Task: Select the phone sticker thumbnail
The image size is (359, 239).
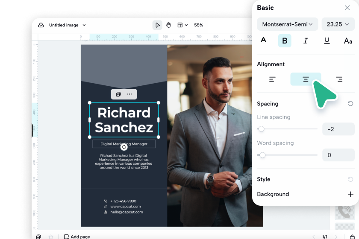Action: tap(344, 212)
